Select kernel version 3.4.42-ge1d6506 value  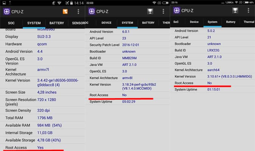pyautogui.click(x=58, y=83)
